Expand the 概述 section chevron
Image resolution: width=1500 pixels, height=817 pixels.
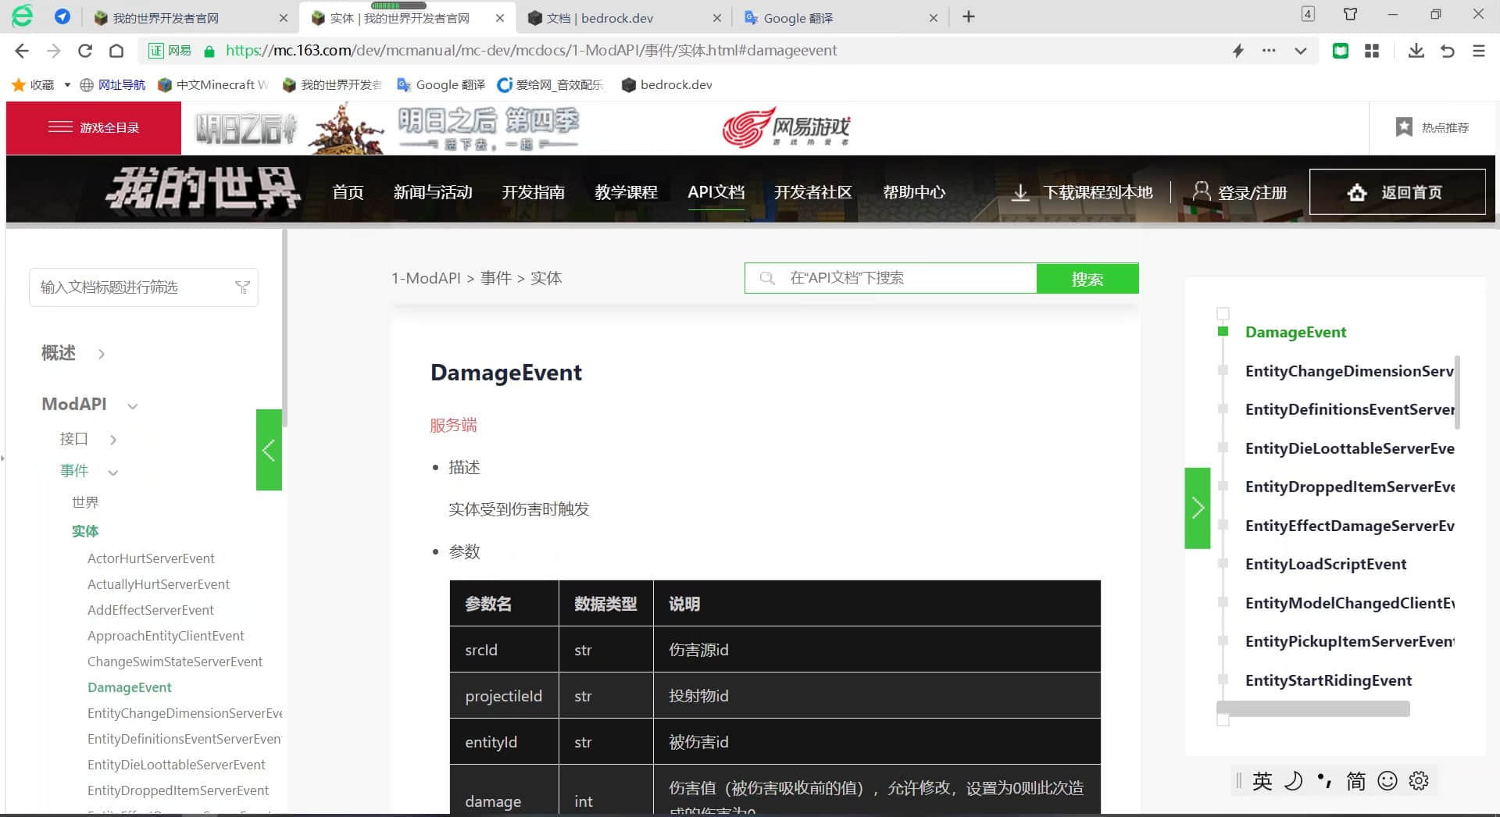(x=102, y=354)
